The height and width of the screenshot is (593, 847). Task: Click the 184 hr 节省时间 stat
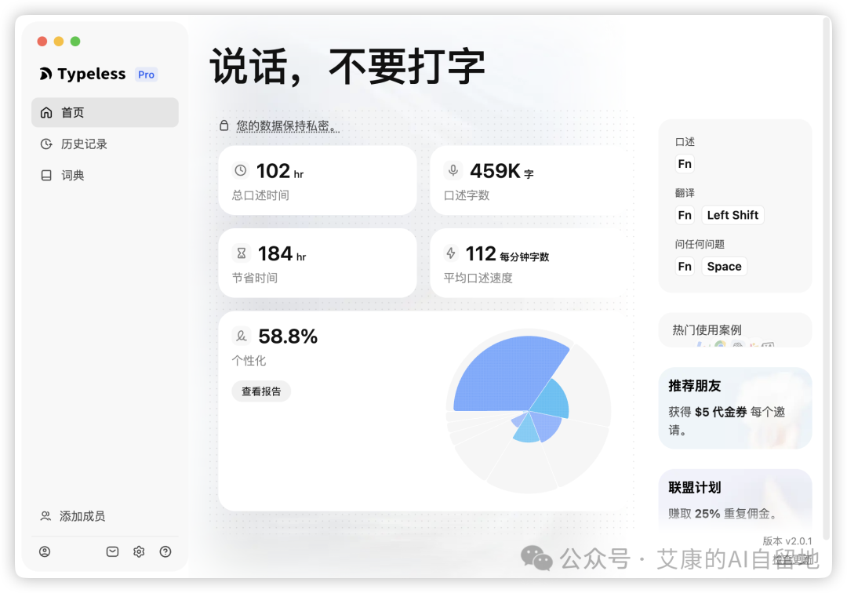tap(317, 263)
